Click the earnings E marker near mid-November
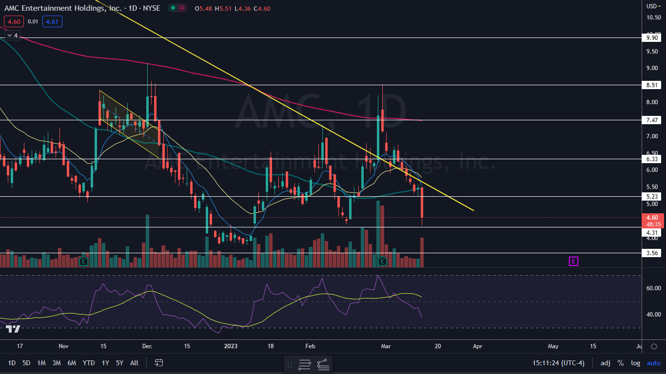 [83, 261]
